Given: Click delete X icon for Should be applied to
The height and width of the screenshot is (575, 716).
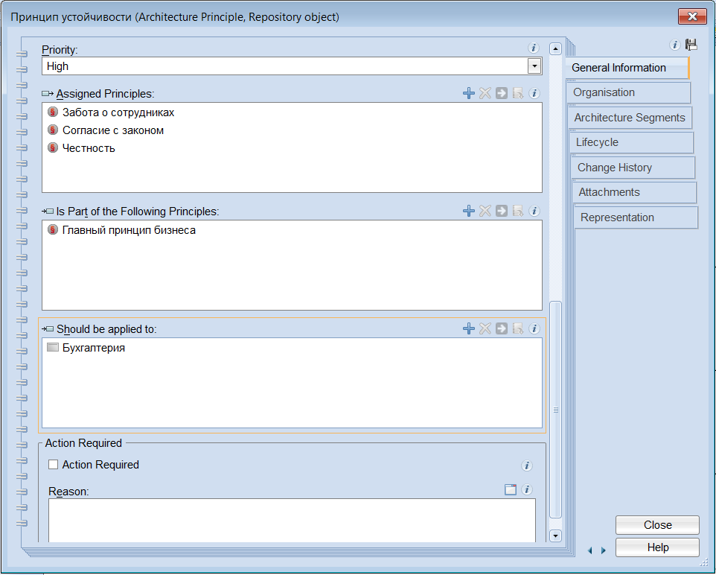Looking at the screenshot, I should pos(485,328).
